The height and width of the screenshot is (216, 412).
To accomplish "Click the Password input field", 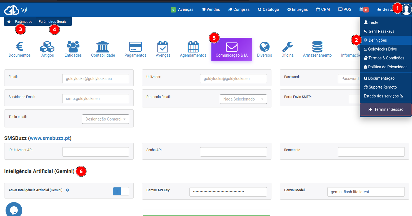I will point(349,79).
